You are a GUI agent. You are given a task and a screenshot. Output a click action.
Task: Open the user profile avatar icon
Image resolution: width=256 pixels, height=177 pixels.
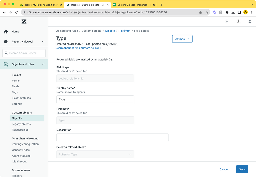click(250, 21)
